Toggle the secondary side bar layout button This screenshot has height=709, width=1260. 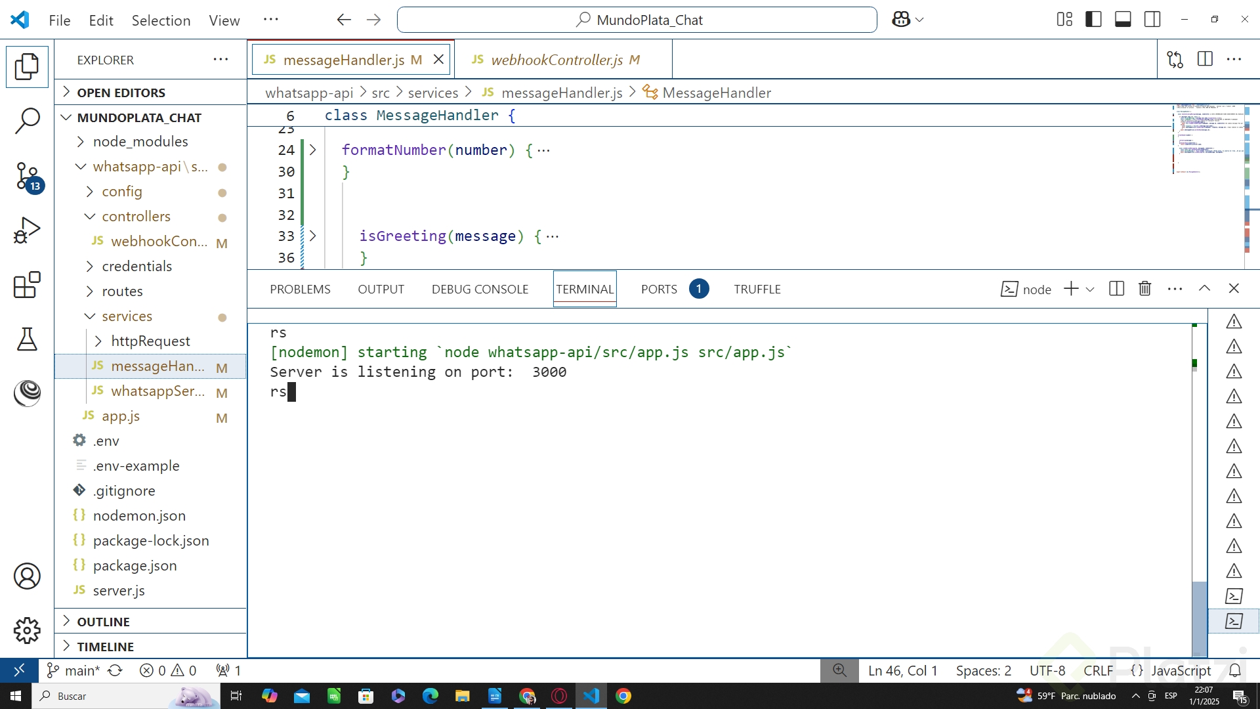pyautogui.click(x=1152, y=20)
